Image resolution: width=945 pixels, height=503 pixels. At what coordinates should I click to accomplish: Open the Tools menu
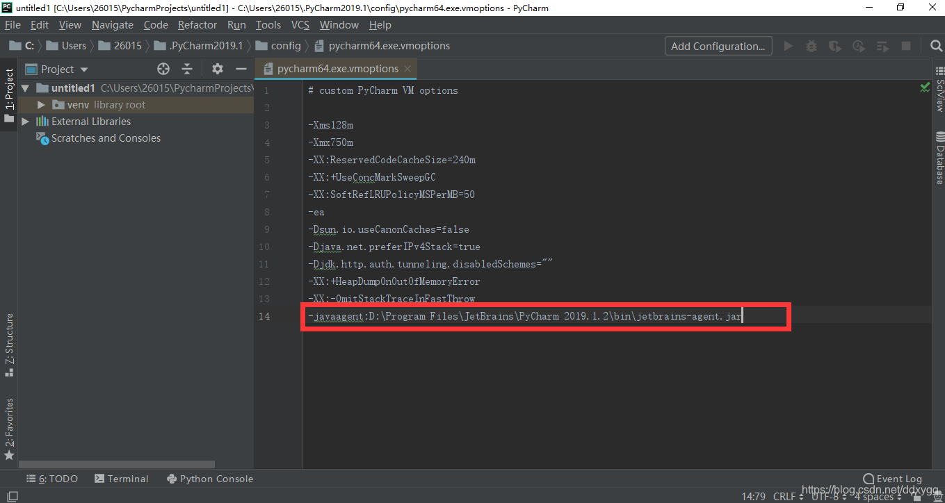click(x=268, y=24)
